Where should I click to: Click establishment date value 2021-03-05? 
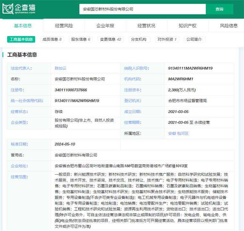coord(178,112)
